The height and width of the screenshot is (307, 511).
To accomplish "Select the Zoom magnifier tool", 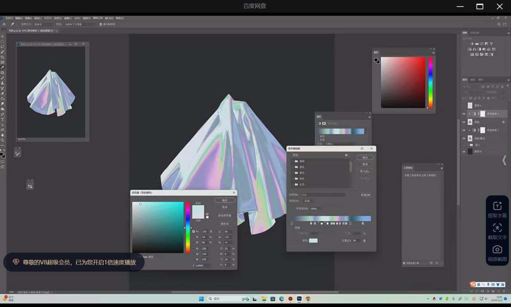I will (2, 140).
